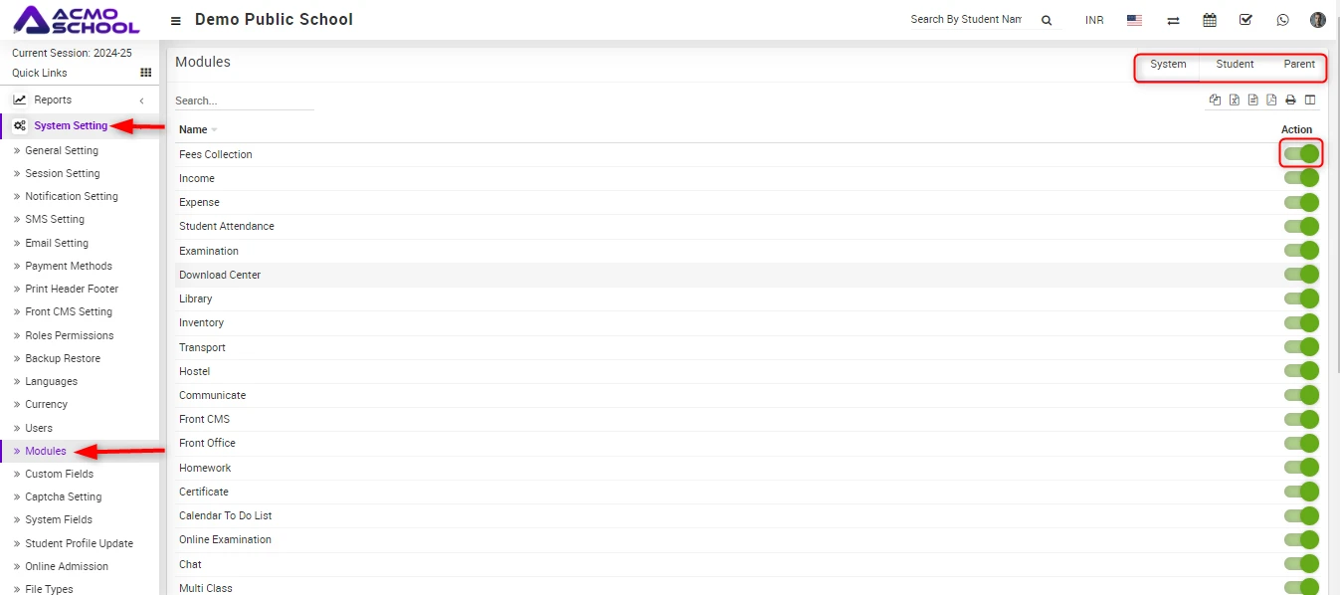Switch to the Student modules tab

pos(1235,65)
